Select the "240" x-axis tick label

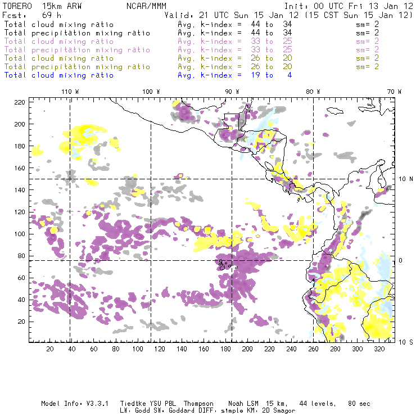tap(291, 349)
